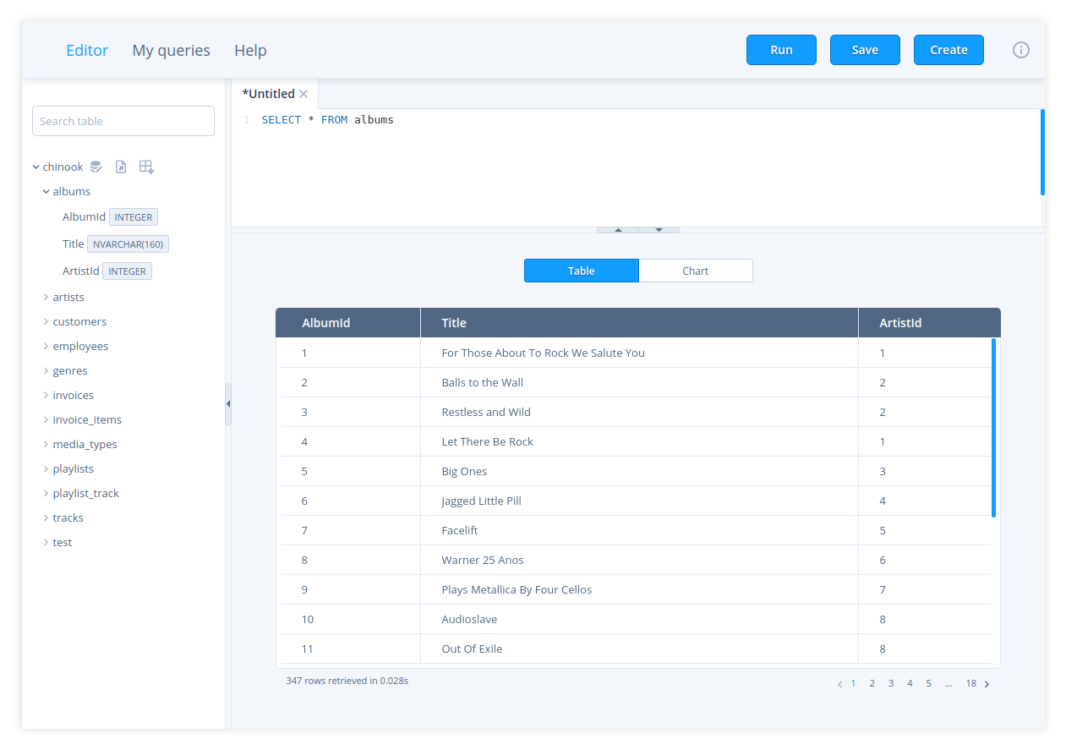Click the down arrow on the splitter
Image resolution: width=1066 pixels, height=750 pixels.
659,230
